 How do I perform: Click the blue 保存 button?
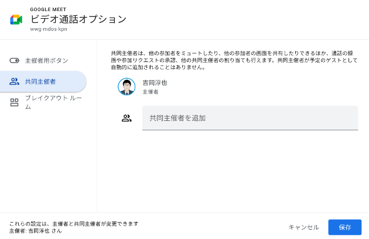345,227
